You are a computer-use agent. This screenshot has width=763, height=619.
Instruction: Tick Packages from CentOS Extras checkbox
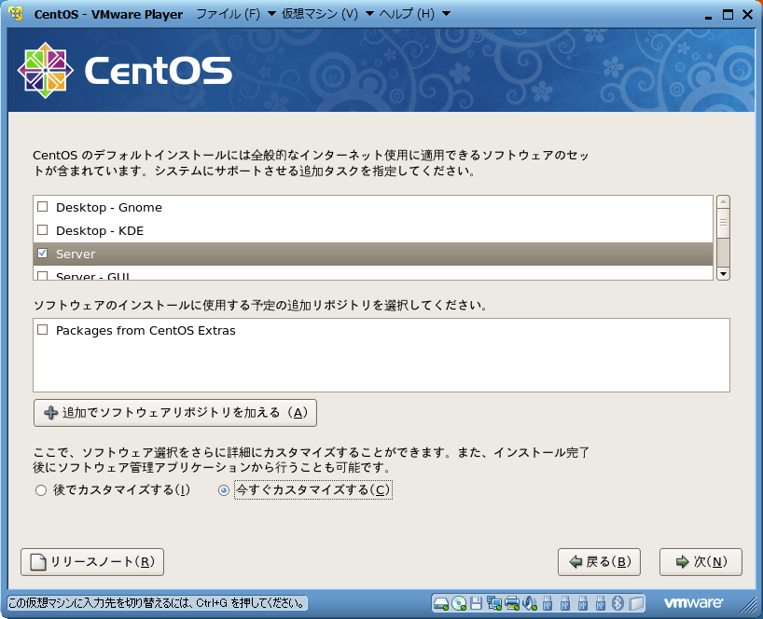coord(42,330)
